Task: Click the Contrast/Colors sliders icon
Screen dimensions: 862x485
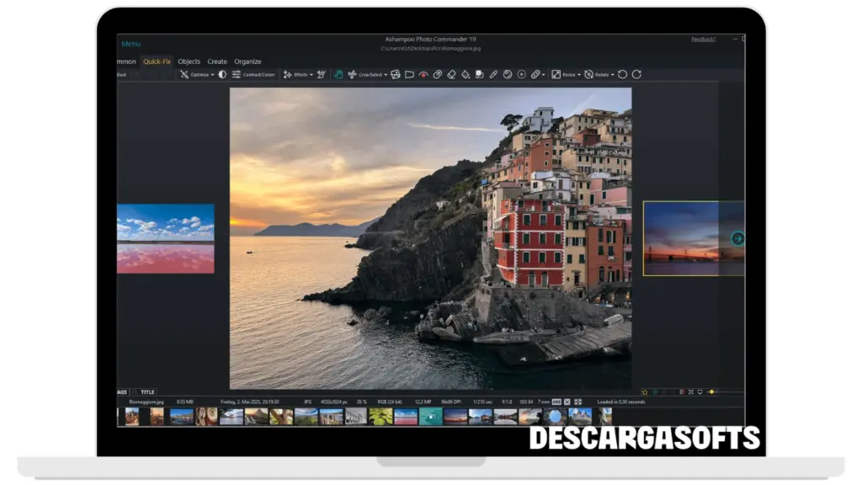Action: (x=237, y=74)
